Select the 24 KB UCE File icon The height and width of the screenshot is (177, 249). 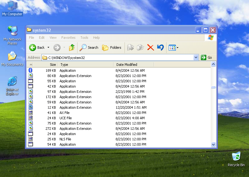31,118
